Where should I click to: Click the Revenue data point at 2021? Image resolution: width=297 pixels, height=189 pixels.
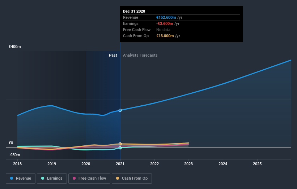pos(120,110)
